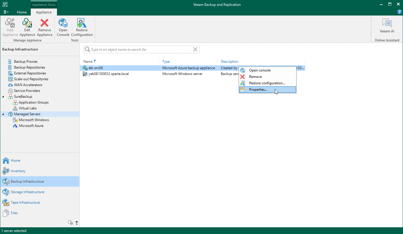Click the yak08100852 server icon

coord(85,74)
